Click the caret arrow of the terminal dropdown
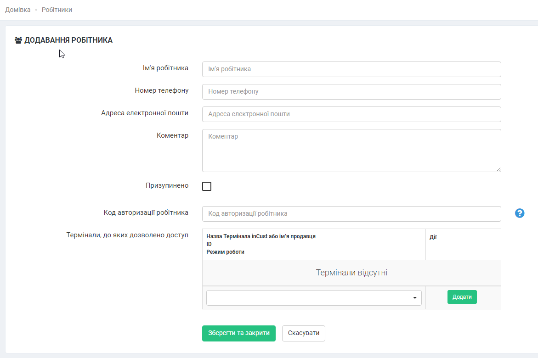 415,298
